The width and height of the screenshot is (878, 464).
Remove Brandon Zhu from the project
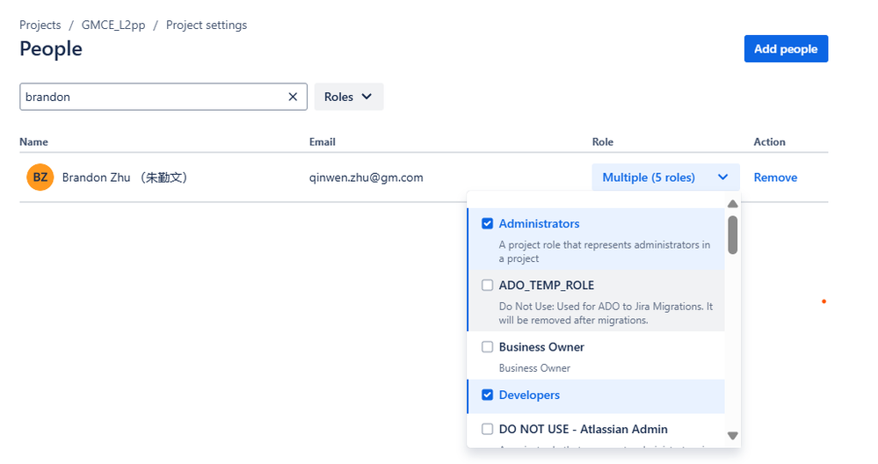click(x=775, y=178)
